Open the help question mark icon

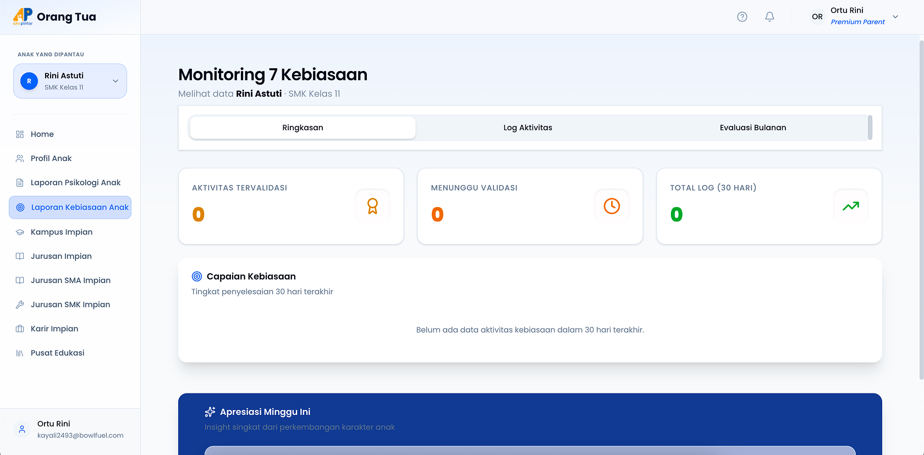(742, 17)
